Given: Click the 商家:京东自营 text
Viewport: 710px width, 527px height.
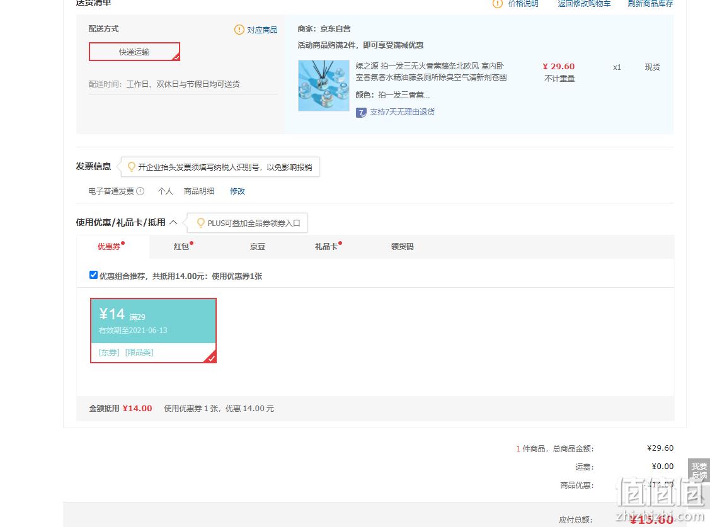Looking at the screenshot, I should (x=324, y=28).
